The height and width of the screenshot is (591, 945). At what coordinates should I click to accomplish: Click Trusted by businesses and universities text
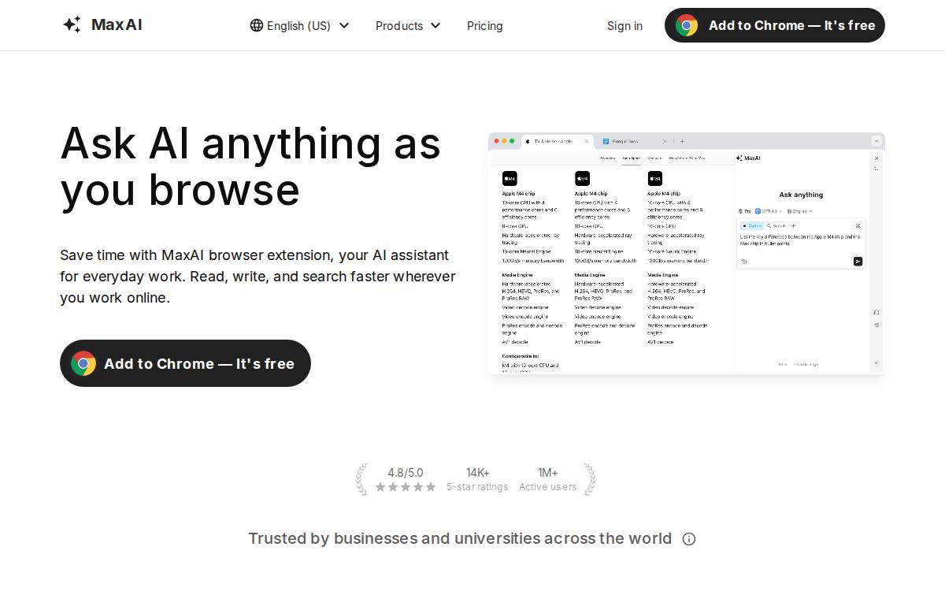pos(460,538)
